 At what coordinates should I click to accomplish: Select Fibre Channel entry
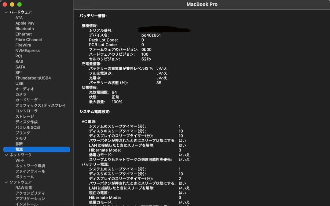(28, 40)
